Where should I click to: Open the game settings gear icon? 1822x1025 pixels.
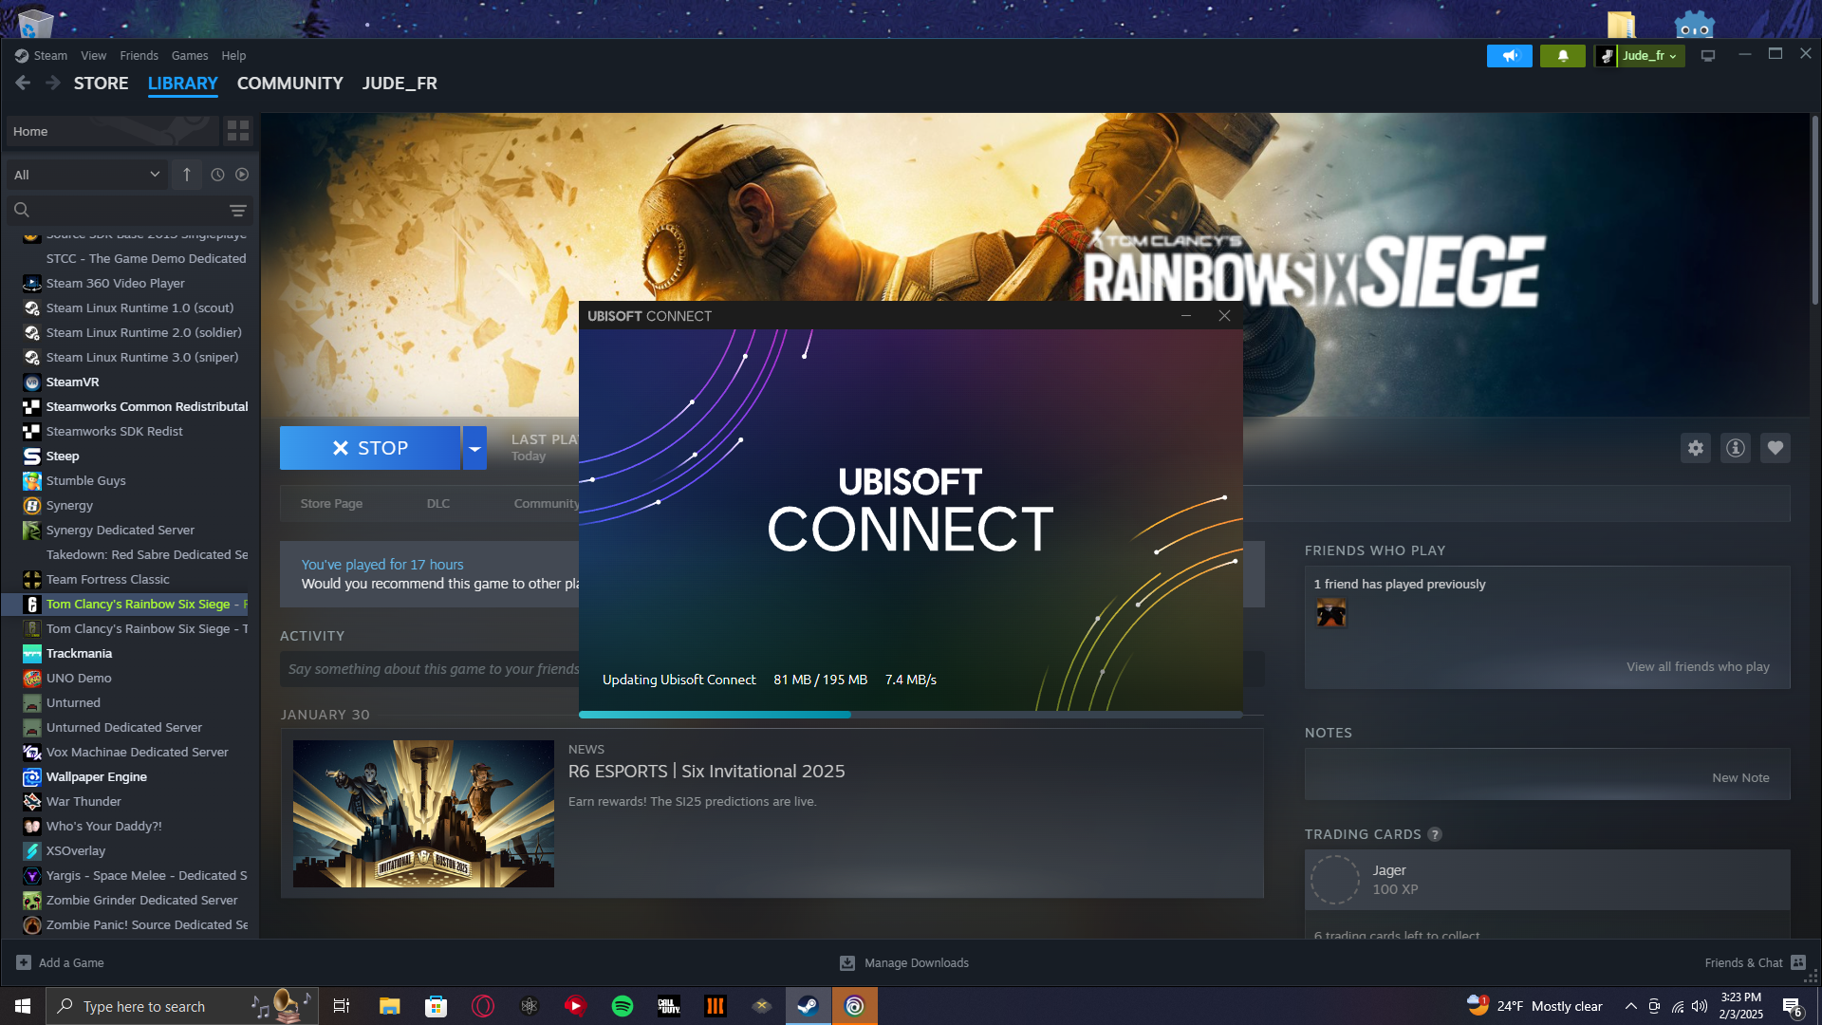[1696, 448]
